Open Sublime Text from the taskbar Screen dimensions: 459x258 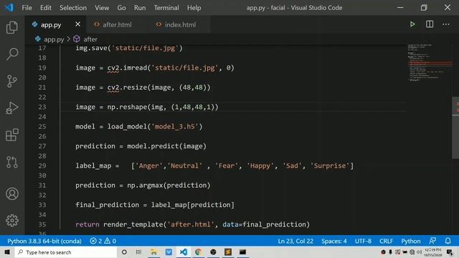tap(228, 252)
